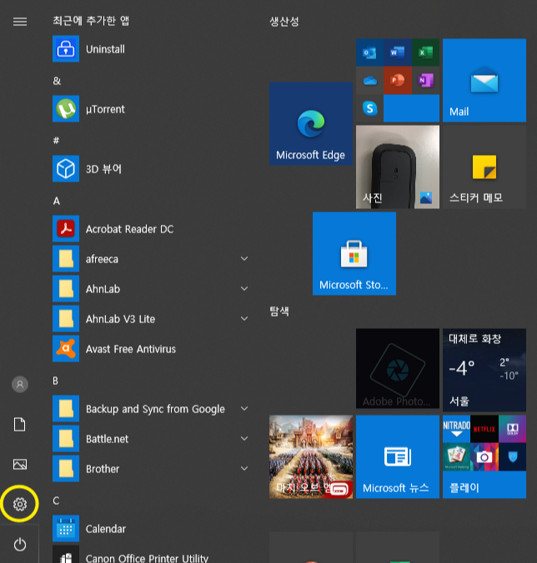This screenshot has width=537, height=563.
Task: Click the 'A' letter header
Action: click(x=57, y=201)
